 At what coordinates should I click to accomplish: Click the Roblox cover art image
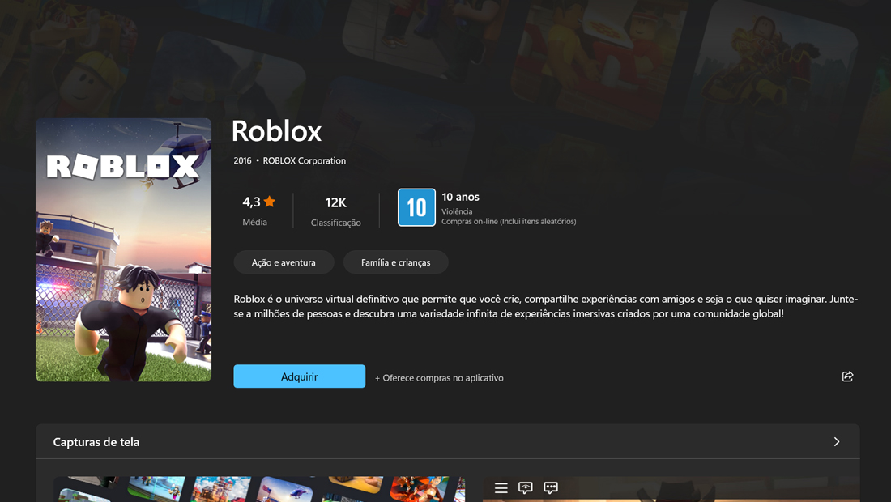(x=123, y=250)
